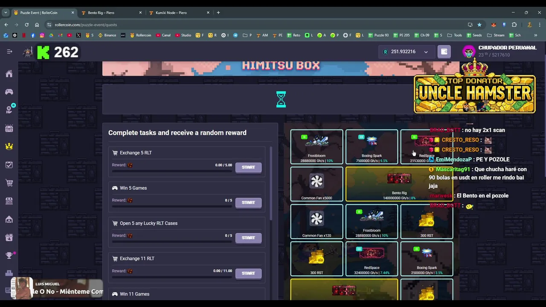Close the Bento Rig – Piero tab

pyautogui.click(x=140, y=13)
